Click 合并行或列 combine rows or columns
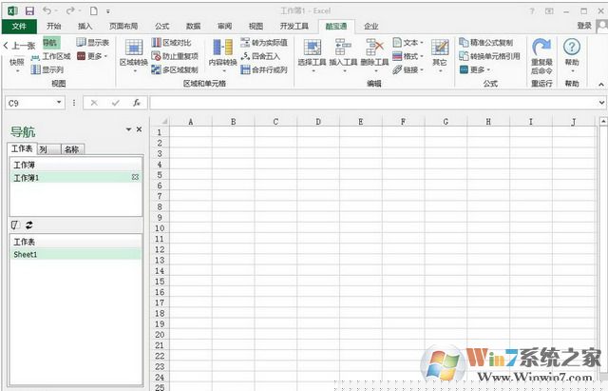608x391 pixels. coord(264,69)
